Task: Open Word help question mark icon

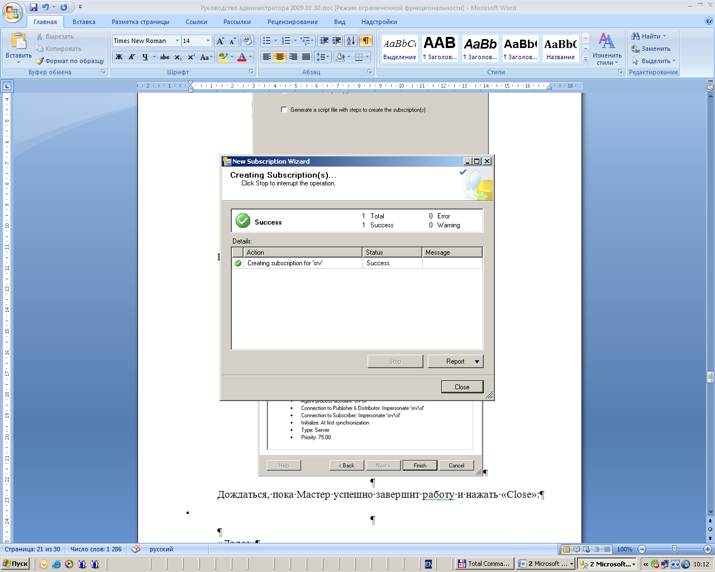Action: point(709,21)
